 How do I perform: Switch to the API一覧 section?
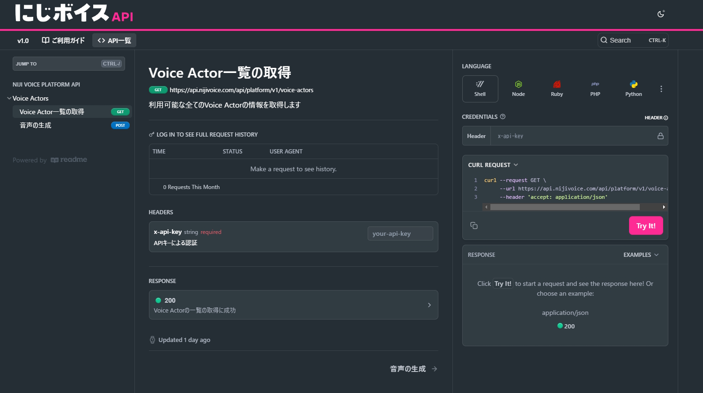tap(114, 40)
